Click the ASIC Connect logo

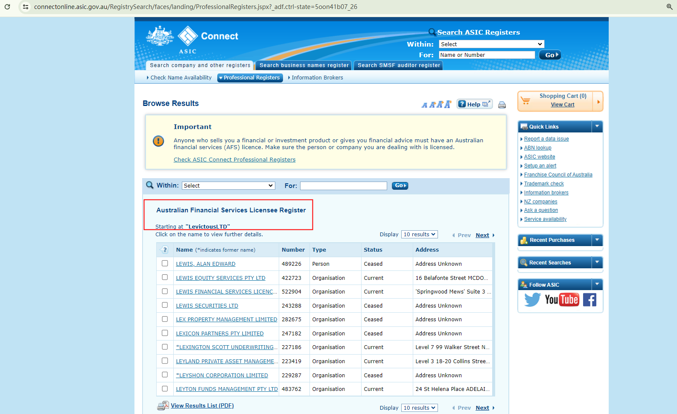192,40
